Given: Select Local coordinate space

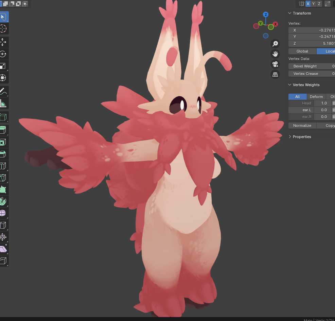Looking at the screenshot, I should point(326,51).
